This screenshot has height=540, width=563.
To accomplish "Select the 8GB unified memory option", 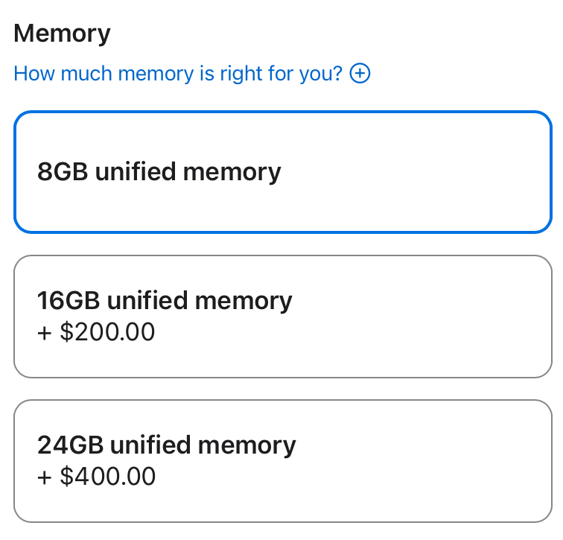I will pos(282,172).
